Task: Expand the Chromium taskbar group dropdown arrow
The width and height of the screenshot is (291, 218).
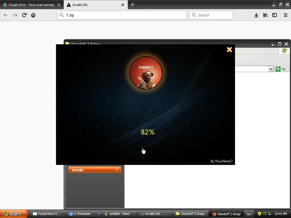Action: 99,214
